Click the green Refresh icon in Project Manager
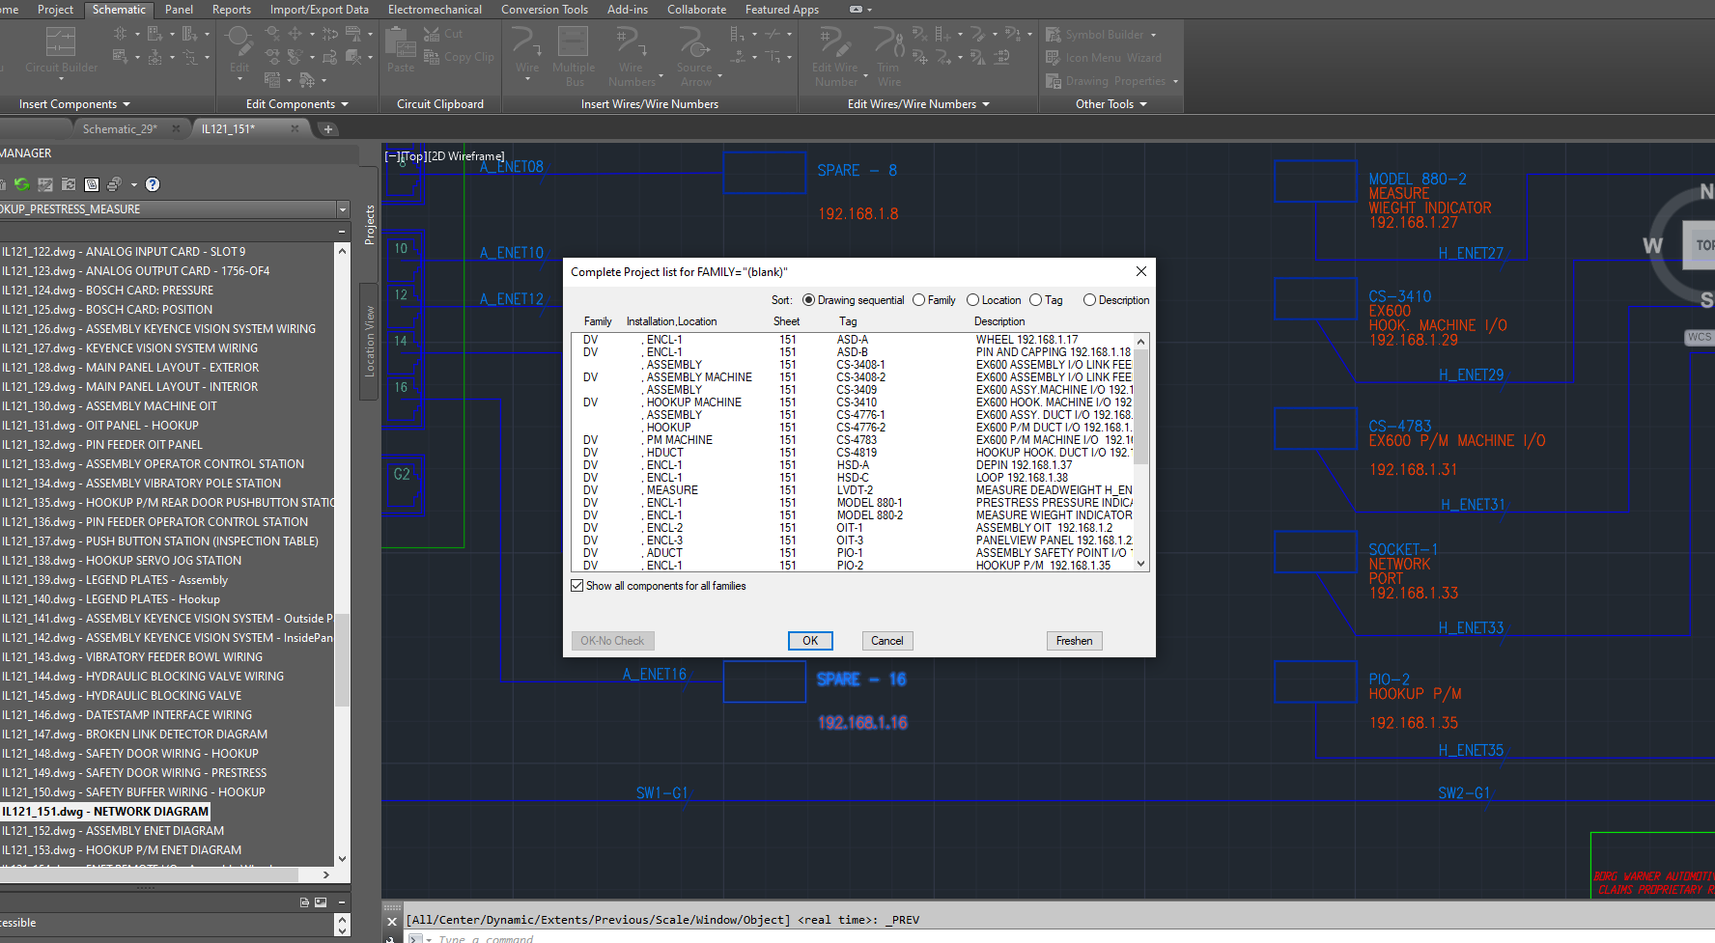The image size is (1715, 943). [x=21, y=184]
